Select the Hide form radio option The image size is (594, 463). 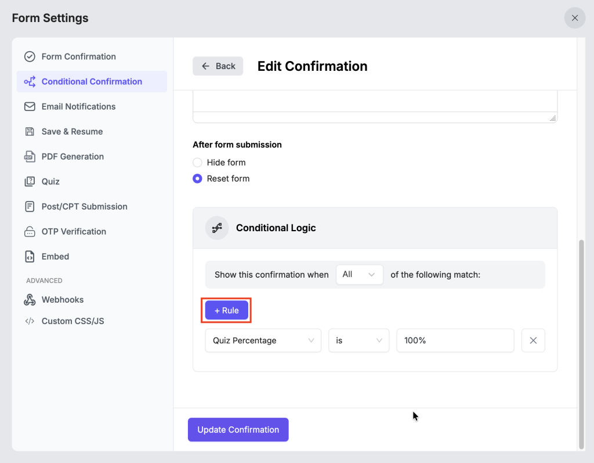click(x=197, y=163)
